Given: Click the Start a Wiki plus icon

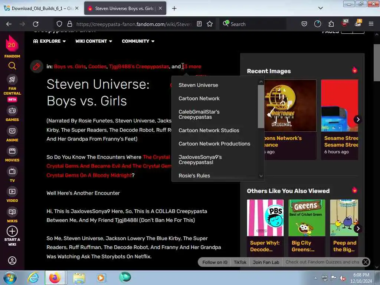Looking at the screenshot, I should (12, 231).
